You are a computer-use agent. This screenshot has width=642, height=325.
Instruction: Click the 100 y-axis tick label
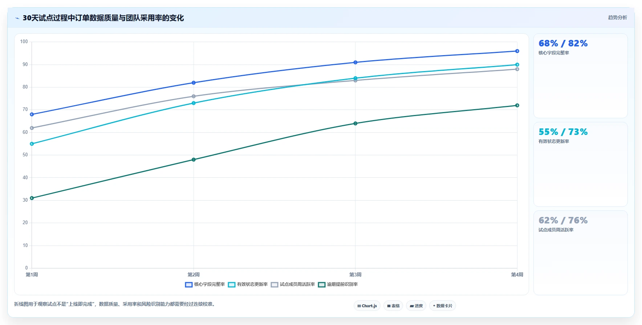click(x=24, y=42)
